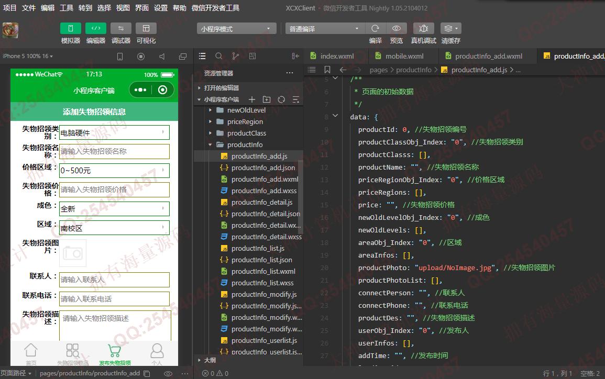
Task: Click the status bar eye preview icon
Action: [168, 374]
